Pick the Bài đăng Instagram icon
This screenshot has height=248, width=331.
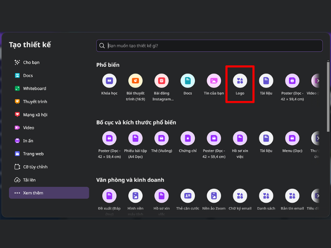[x=162, y=81]
